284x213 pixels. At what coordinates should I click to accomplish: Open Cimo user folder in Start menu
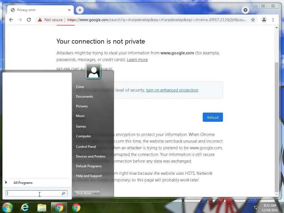(x=80, y=87)
